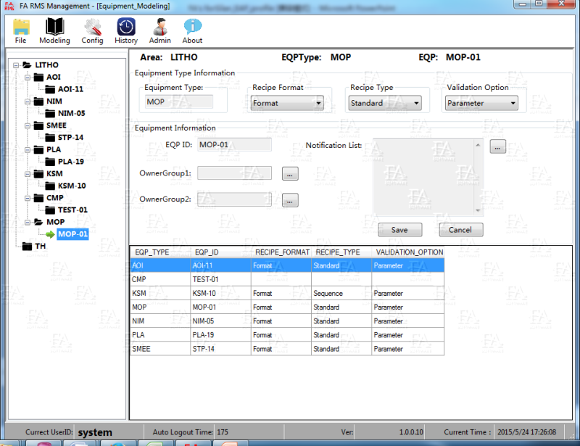The width and height of the screenshot is (580, 446).
Task: Open the History clock icon
Action: point(126,30)
